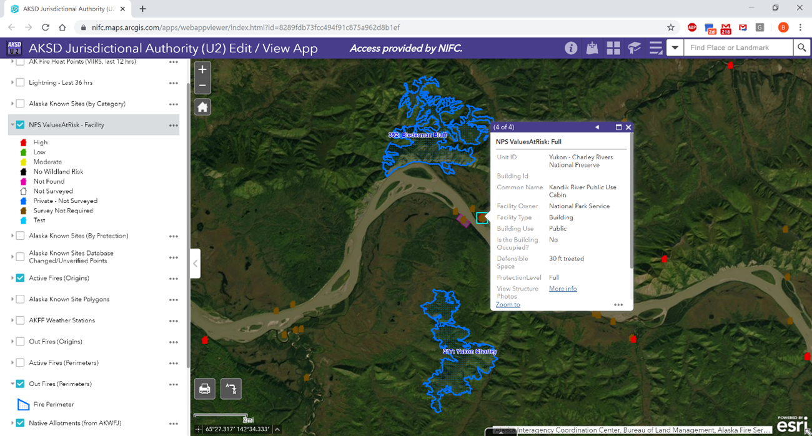Enable the Alaska Known Sites (by Category) layer

pyautogui.click(x=19, y=103)
